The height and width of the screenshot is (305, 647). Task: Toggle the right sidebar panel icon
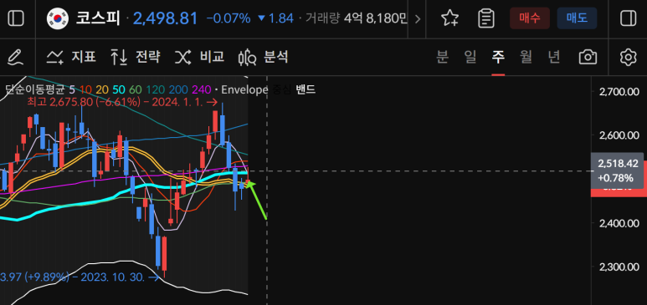pos(628,18)
